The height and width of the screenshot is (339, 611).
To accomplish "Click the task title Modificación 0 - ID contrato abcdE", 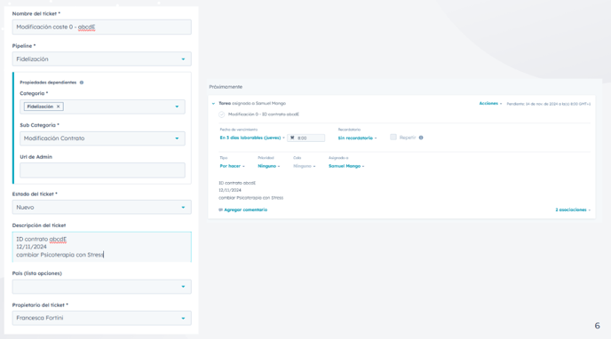I will pos(264,114).
